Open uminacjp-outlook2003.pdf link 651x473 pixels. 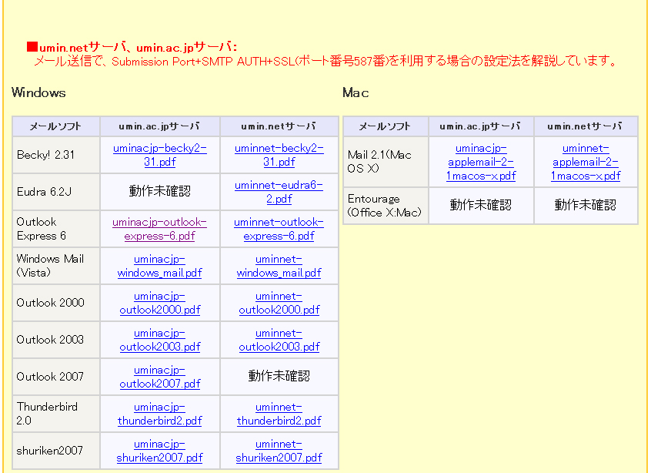tap(160, 340)
